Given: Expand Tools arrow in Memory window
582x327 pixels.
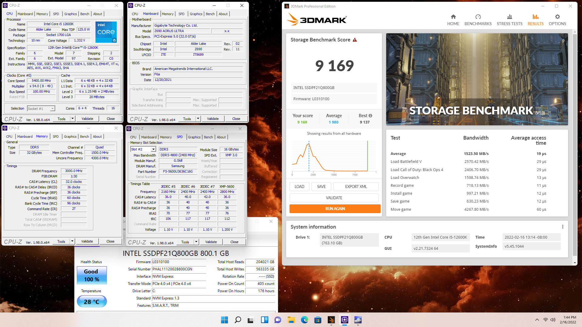Looking at the screenshot, I should pyautogui.click(x=72, y=241).
